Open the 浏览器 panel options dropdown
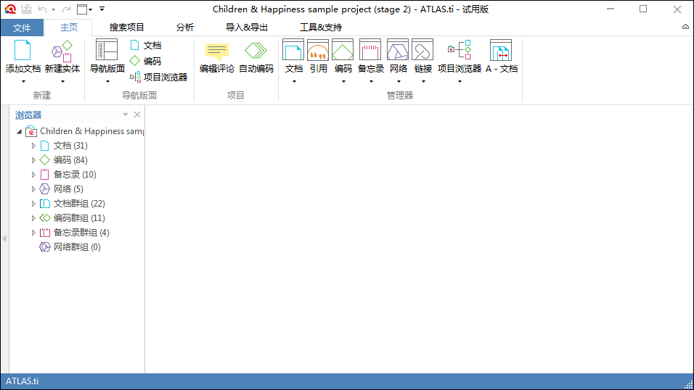This screenshot has height=390, width=694. (x=126, y=115)
